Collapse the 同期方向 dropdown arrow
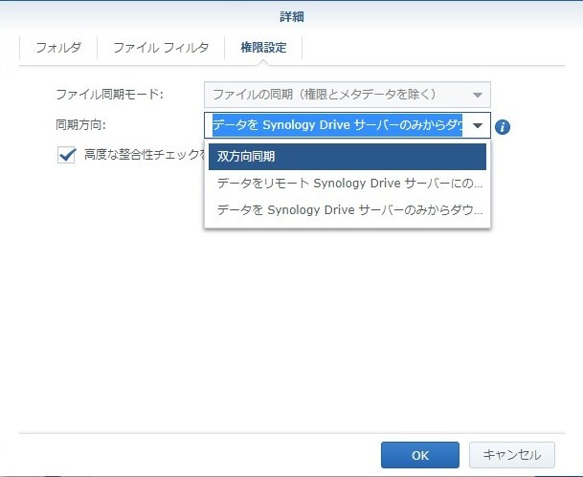Image resolution: width=583 pixels, height=477 pixels. click(477, 126)
